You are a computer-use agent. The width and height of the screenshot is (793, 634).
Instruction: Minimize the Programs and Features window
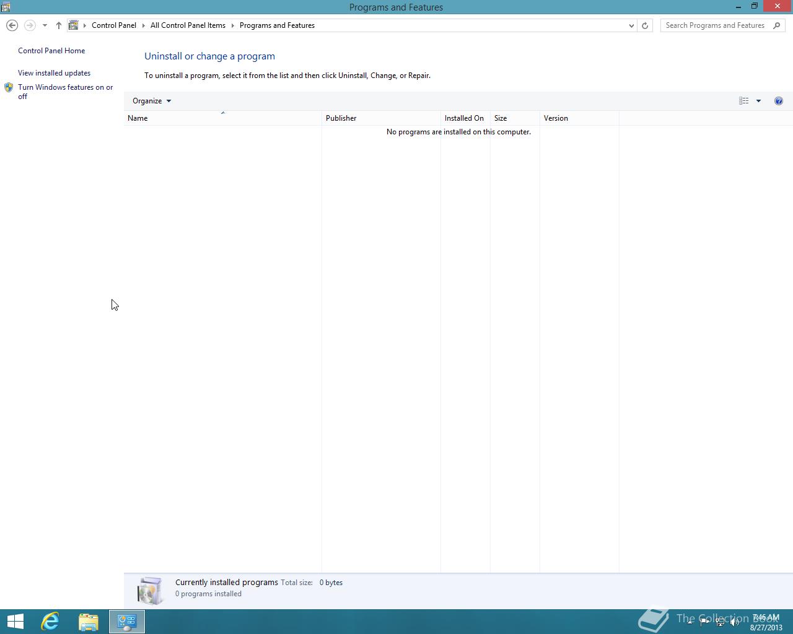[738, 7]
